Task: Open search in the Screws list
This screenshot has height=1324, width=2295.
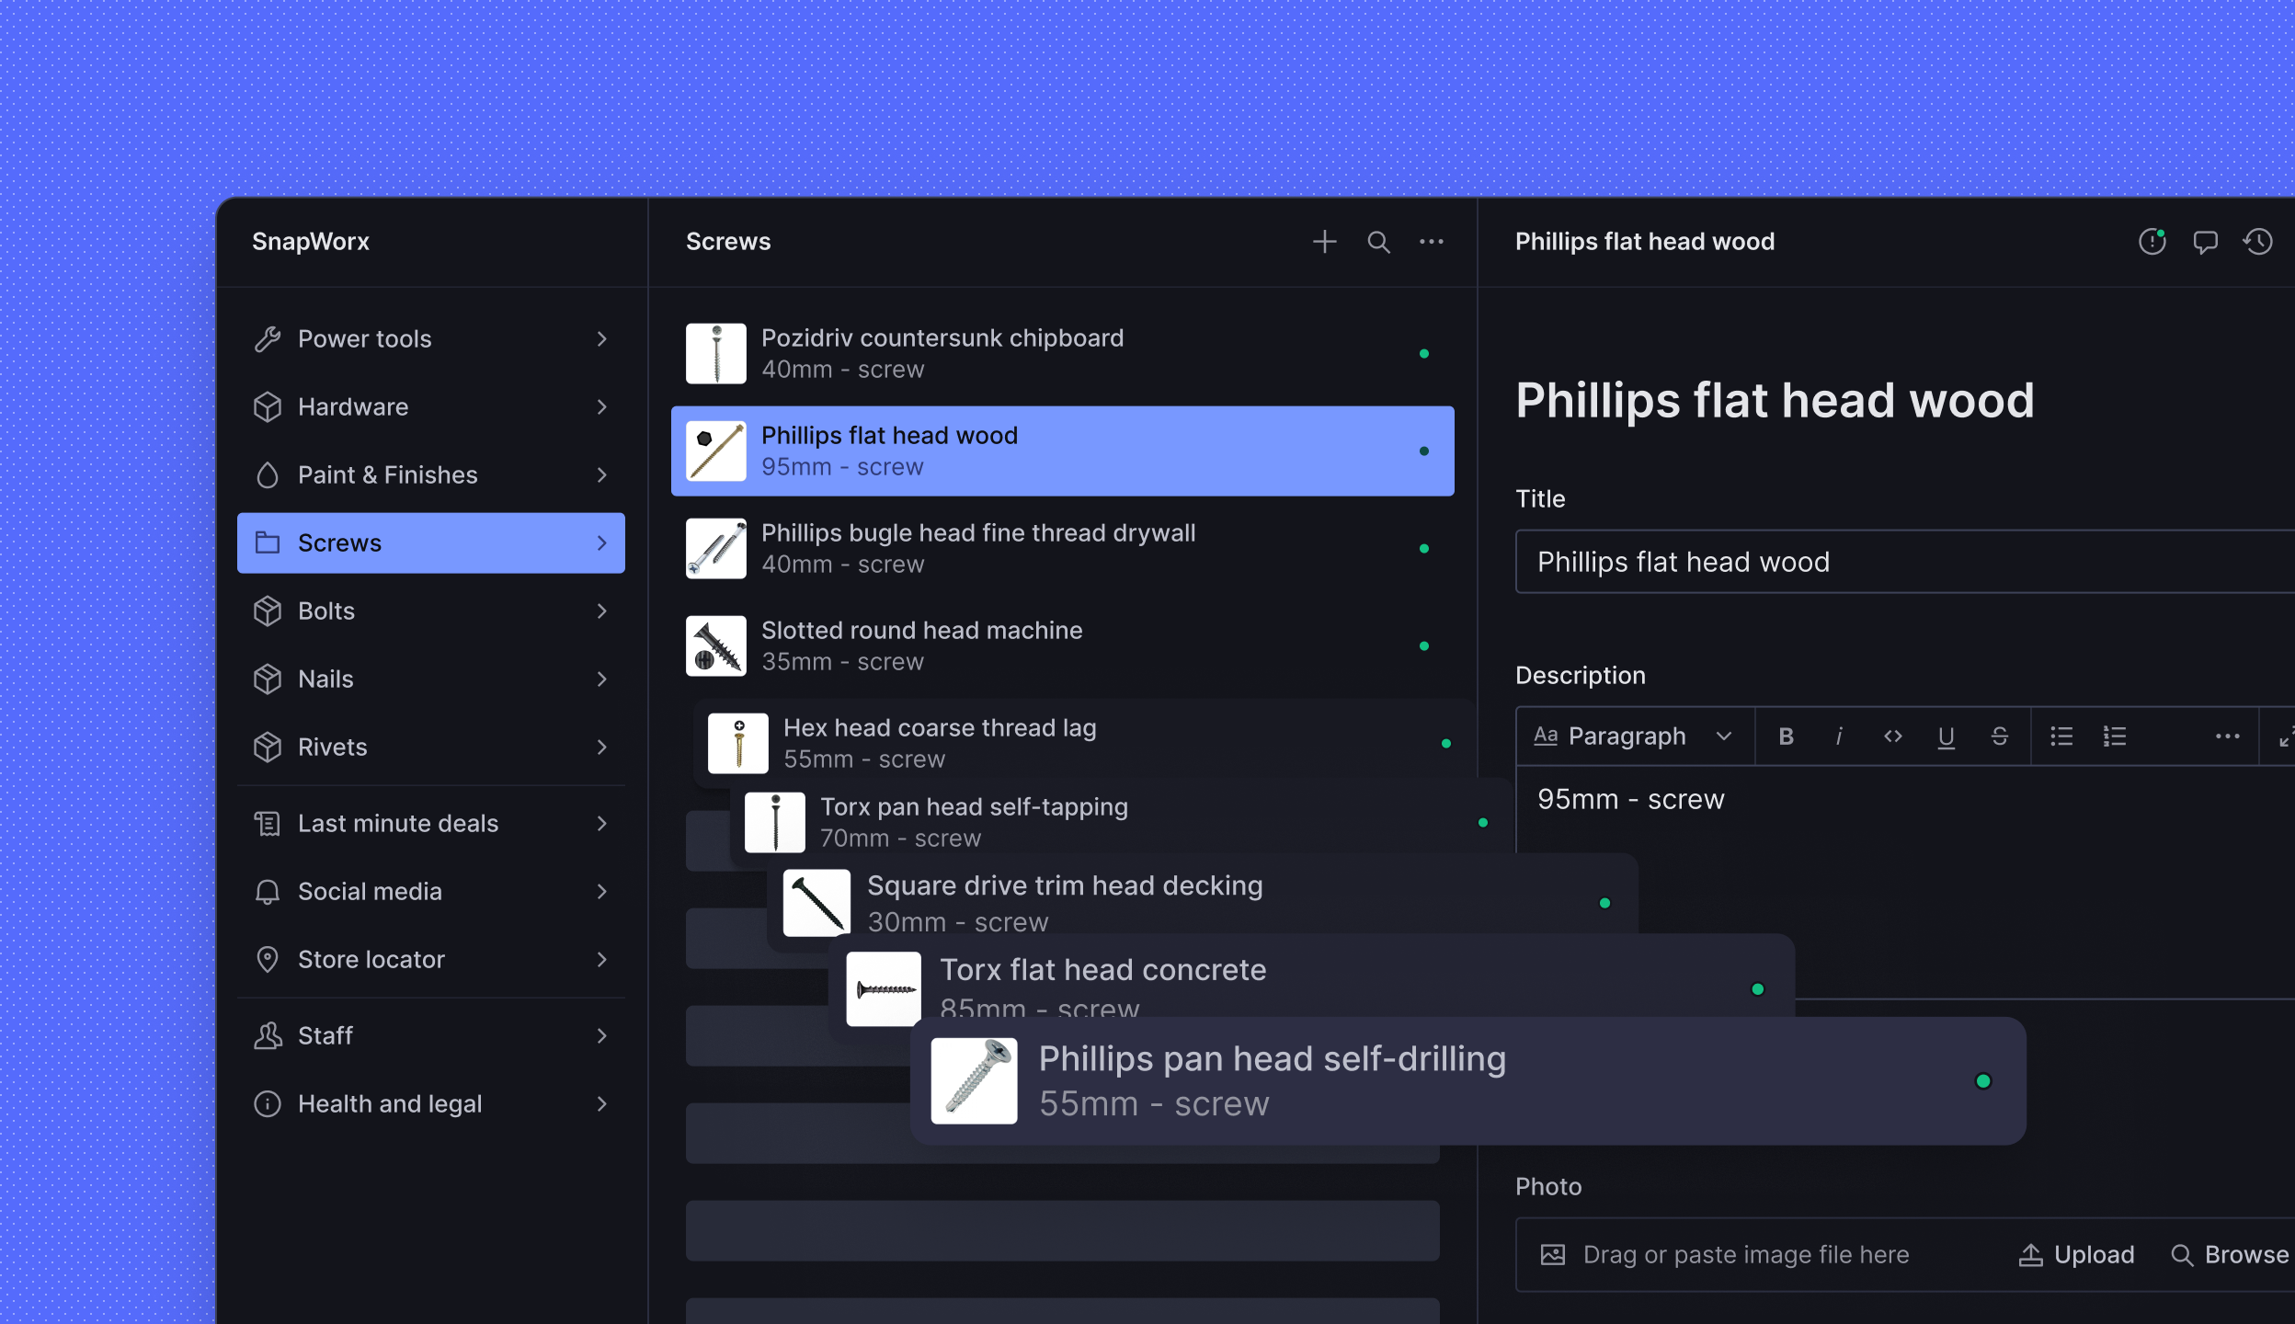Action: click(x=1378, y=242)
